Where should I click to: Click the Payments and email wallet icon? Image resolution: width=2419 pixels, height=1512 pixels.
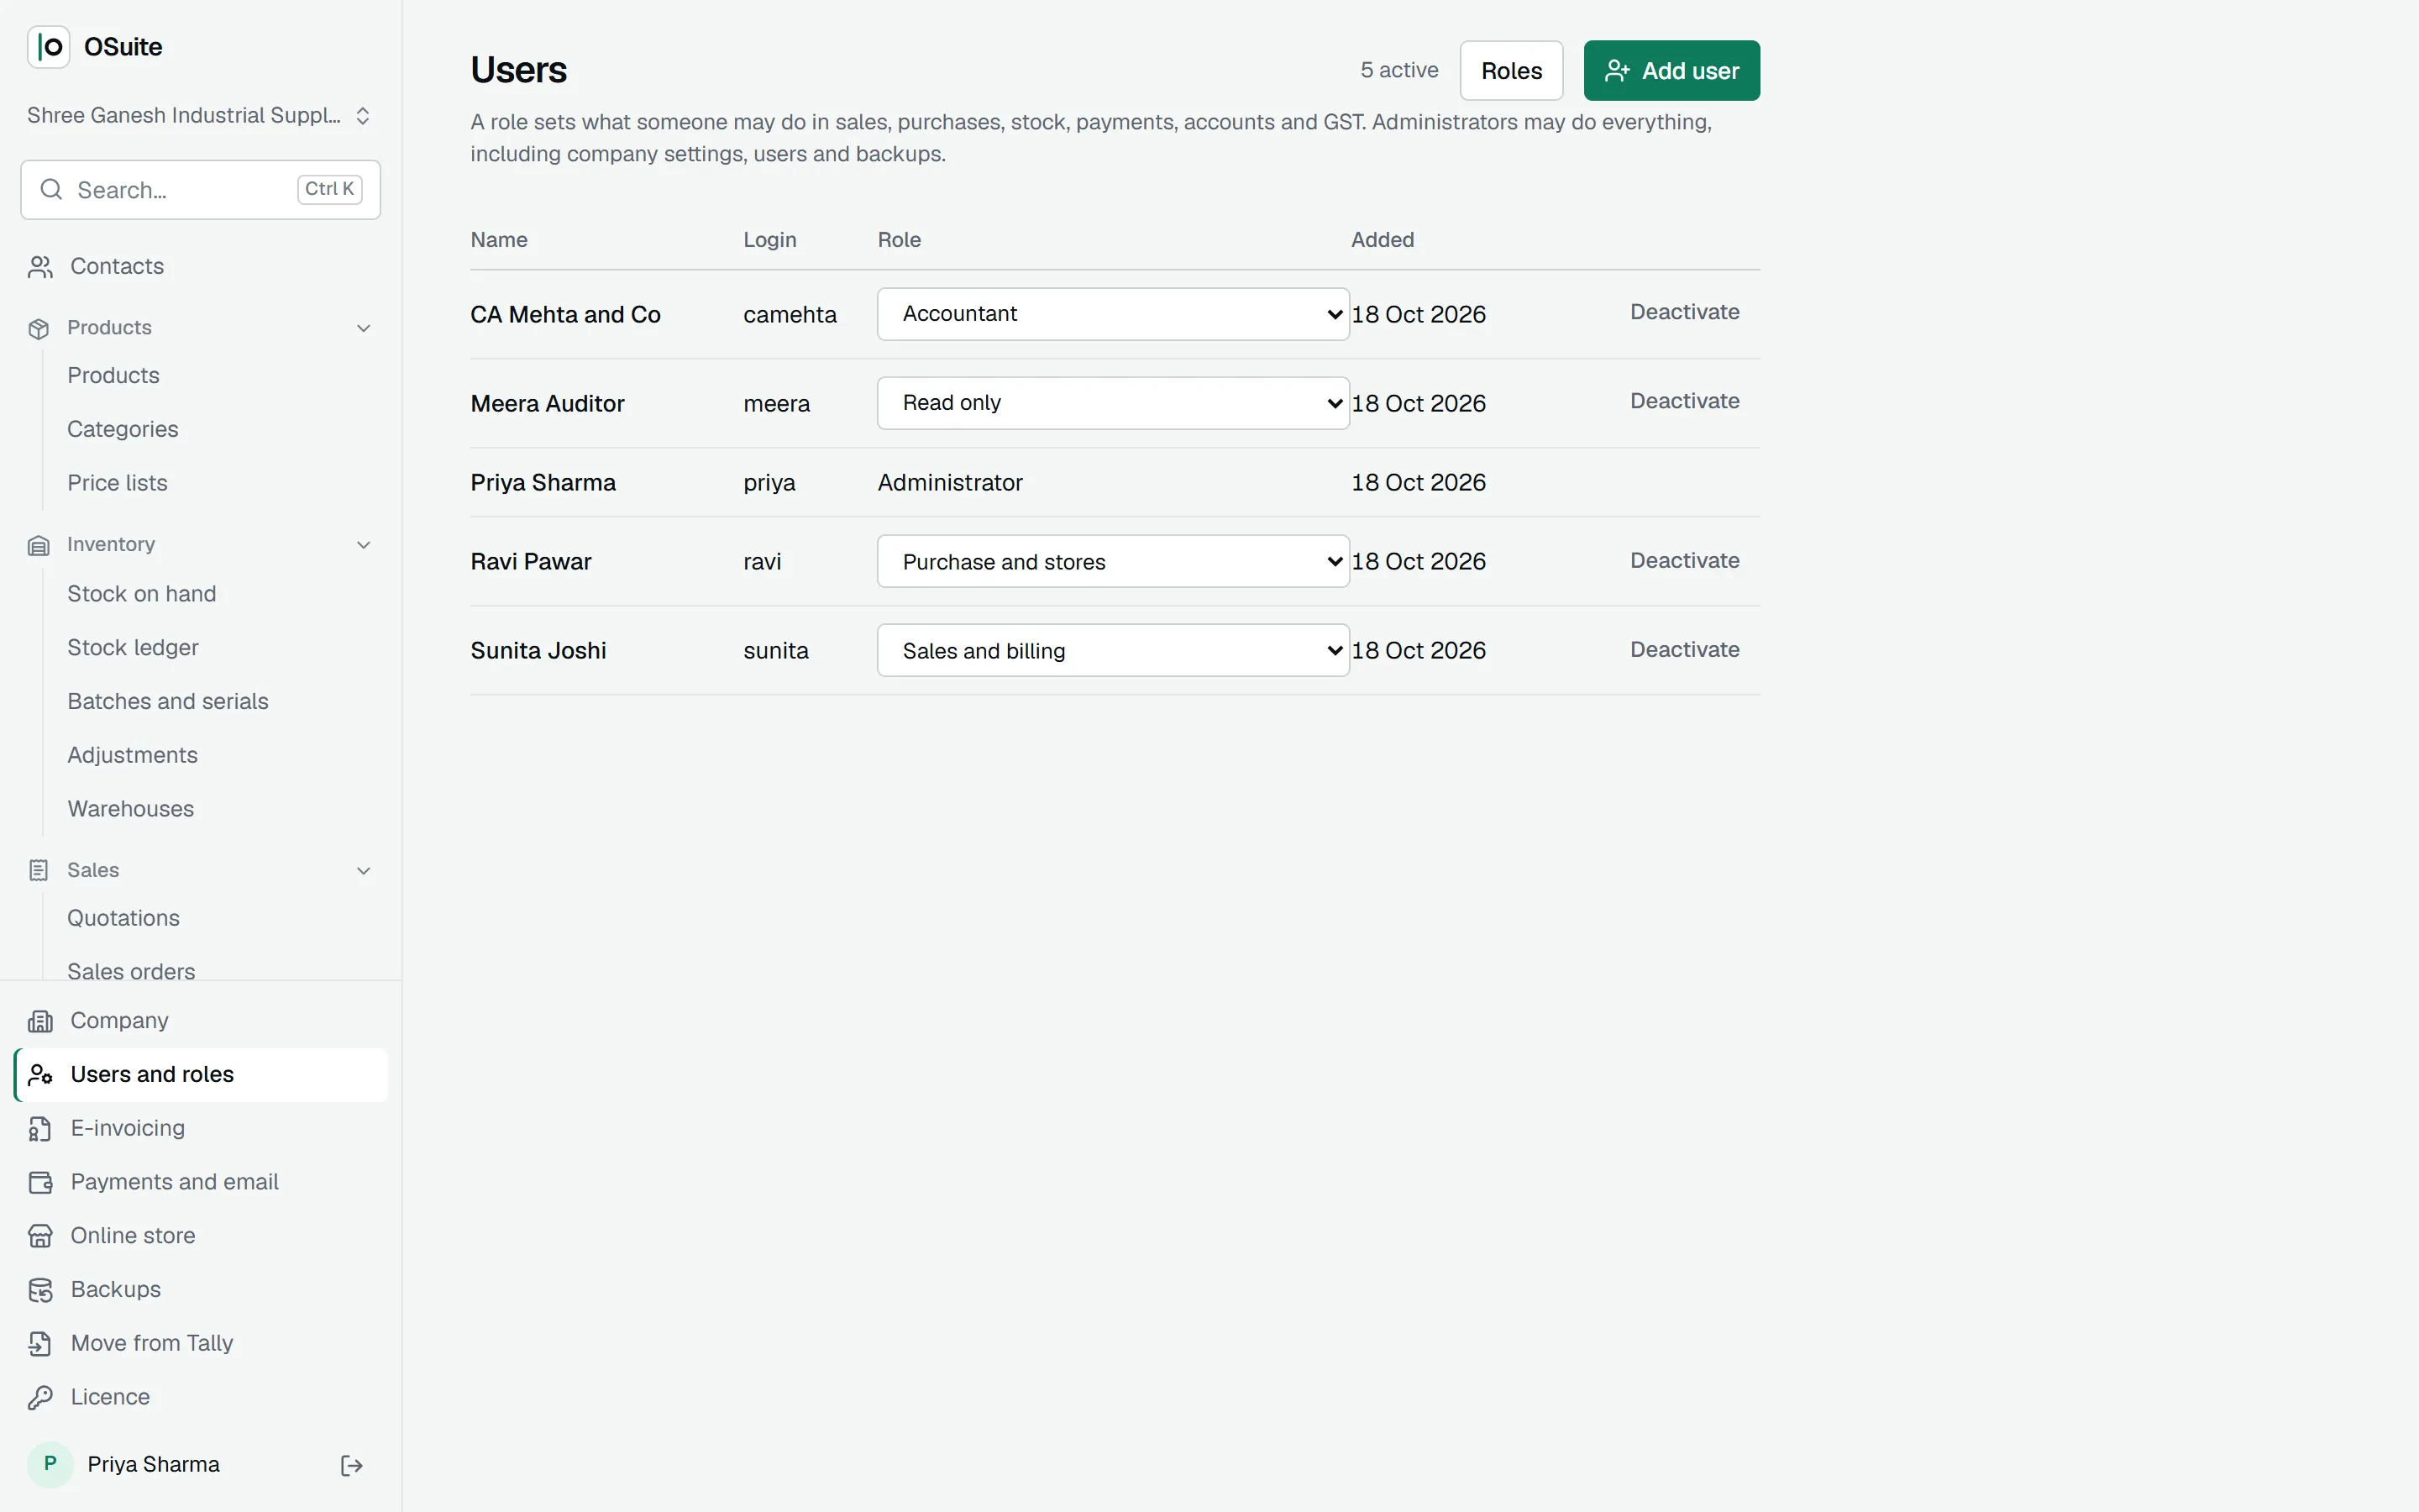click(x=40, y=1183)
